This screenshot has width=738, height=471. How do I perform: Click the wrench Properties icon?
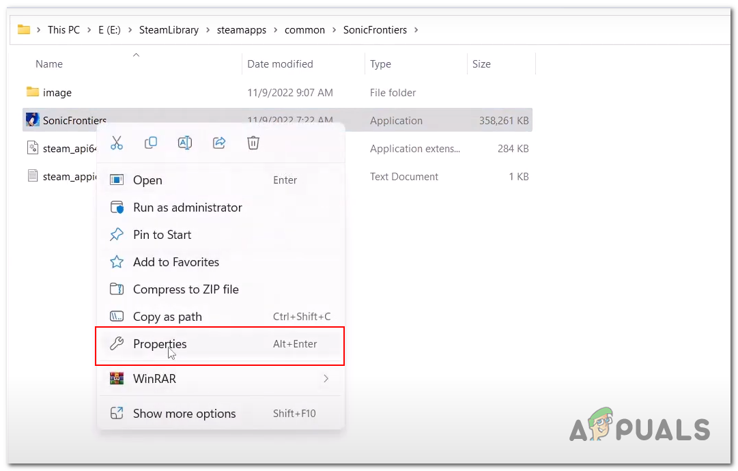pos(117,343)
